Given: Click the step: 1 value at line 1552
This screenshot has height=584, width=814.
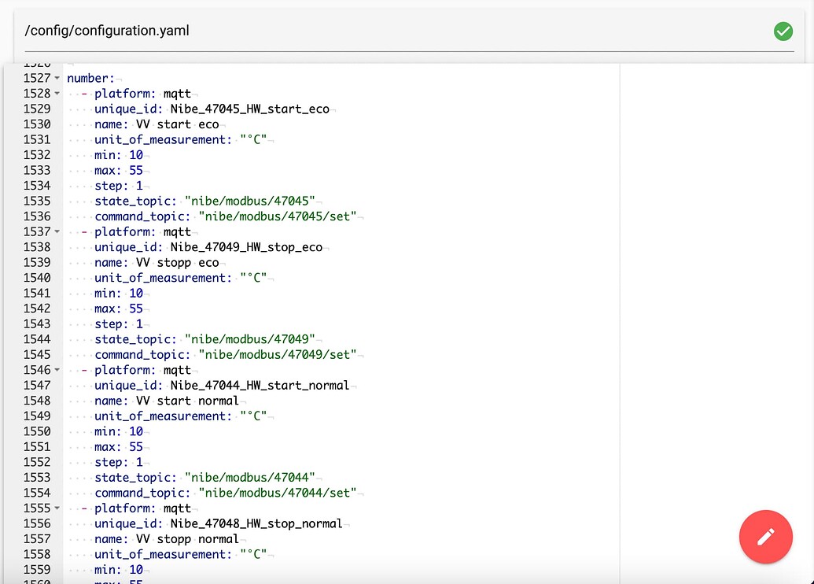Looking at the screenshot, I should (x=138, y=462).
